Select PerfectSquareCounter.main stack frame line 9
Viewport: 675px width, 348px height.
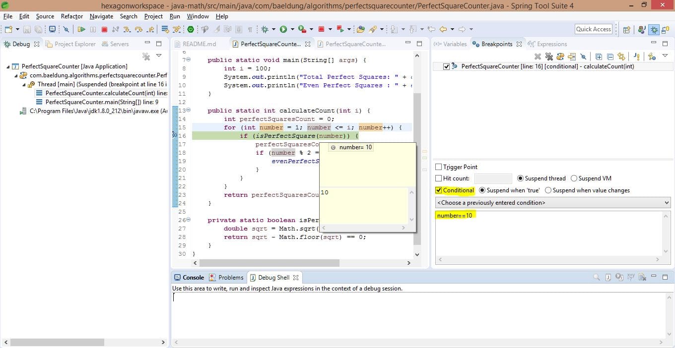pos(101,102)
